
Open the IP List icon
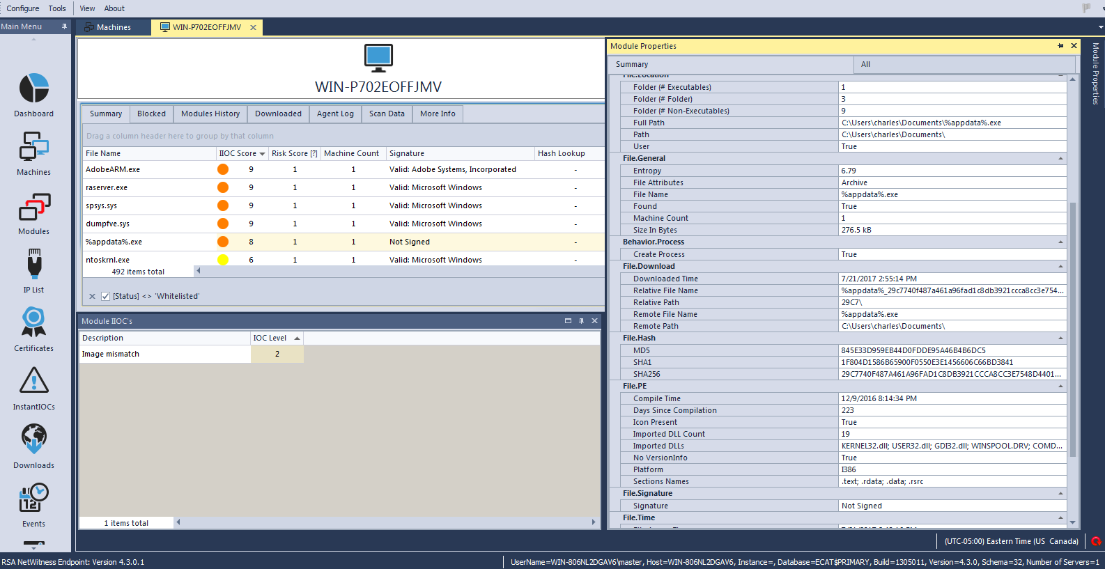pos(33,265)
